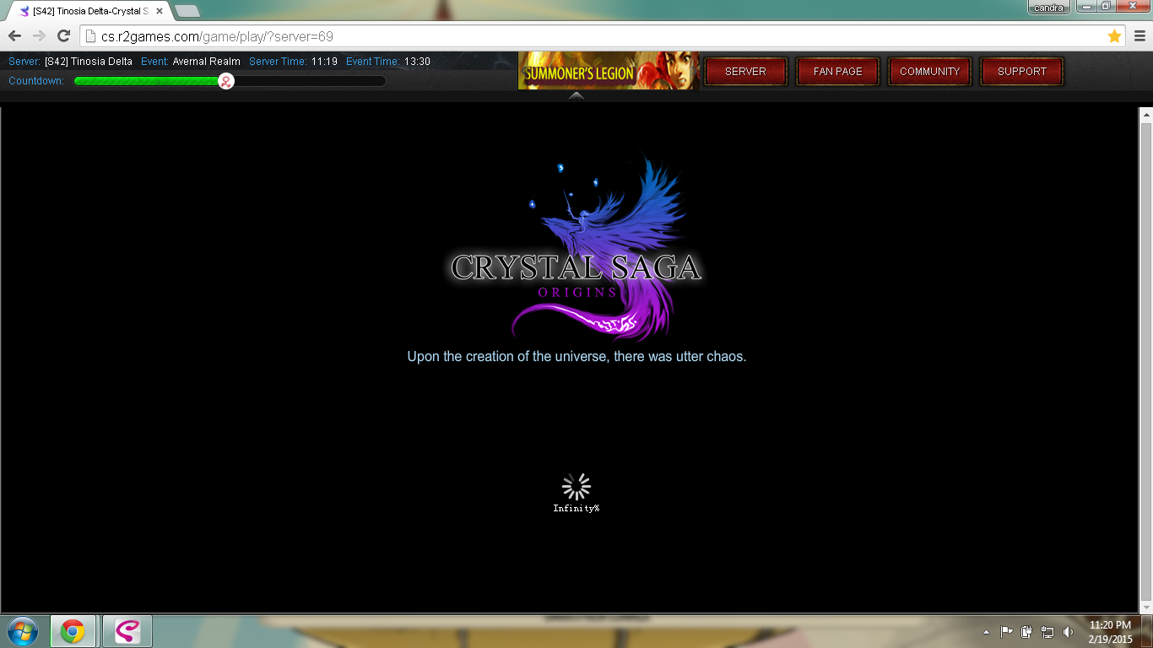Click the SERVER button

tap(745, 72)
